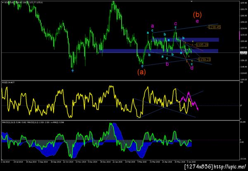Screen dimensions: 248x171
Task: Click the 24 Jul 2014 date label
Action: pos(18,162)
